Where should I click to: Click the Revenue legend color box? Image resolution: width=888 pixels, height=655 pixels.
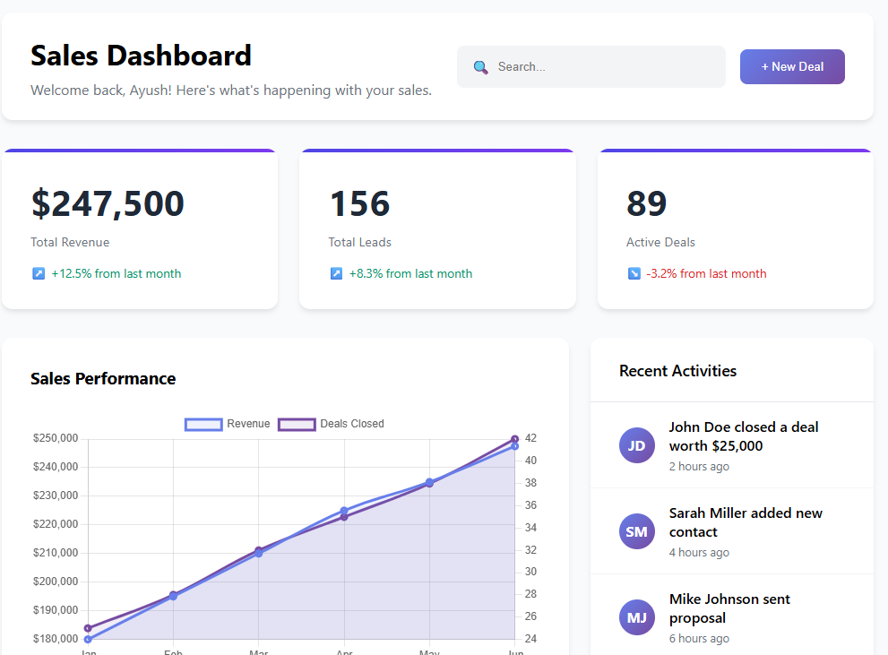[203, 424]
